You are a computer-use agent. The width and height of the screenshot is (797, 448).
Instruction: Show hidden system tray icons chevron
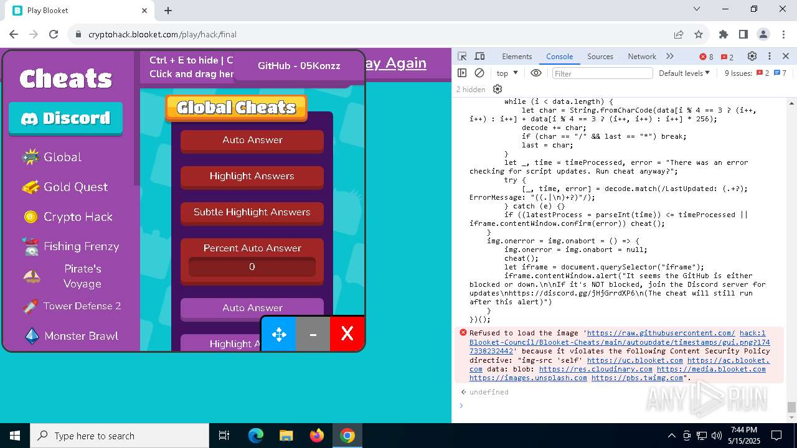pos(671,436)
